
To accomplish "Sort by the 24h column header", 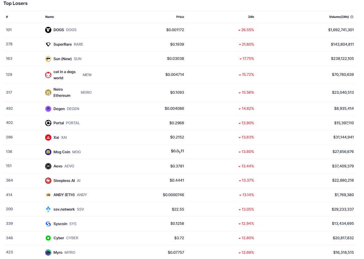I will 251,17.
